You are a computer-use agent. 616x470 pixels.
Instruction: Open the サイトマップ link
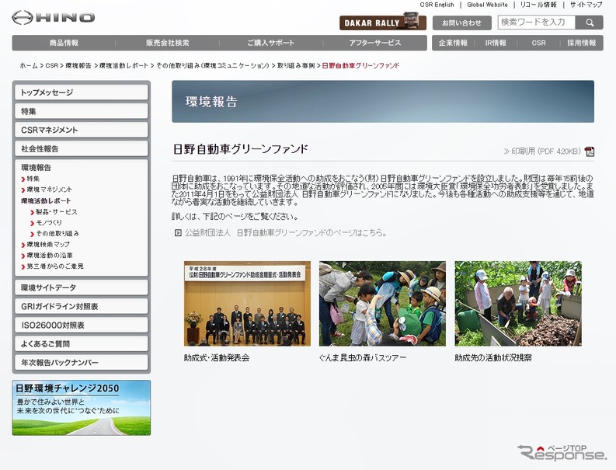pyautogui.click(x=586, y=5)
